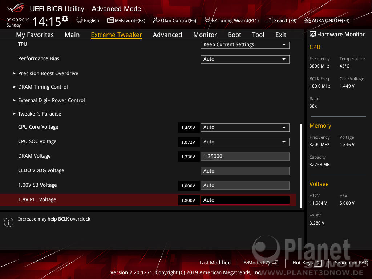Select CPU Core Voltage label
The height and width of the screenshot is (279, 372).
point(38,127)
